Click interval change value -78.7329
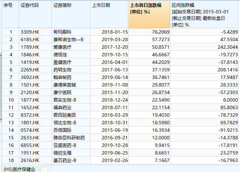This screenshot has height=172, width=240. pos(204,115)
